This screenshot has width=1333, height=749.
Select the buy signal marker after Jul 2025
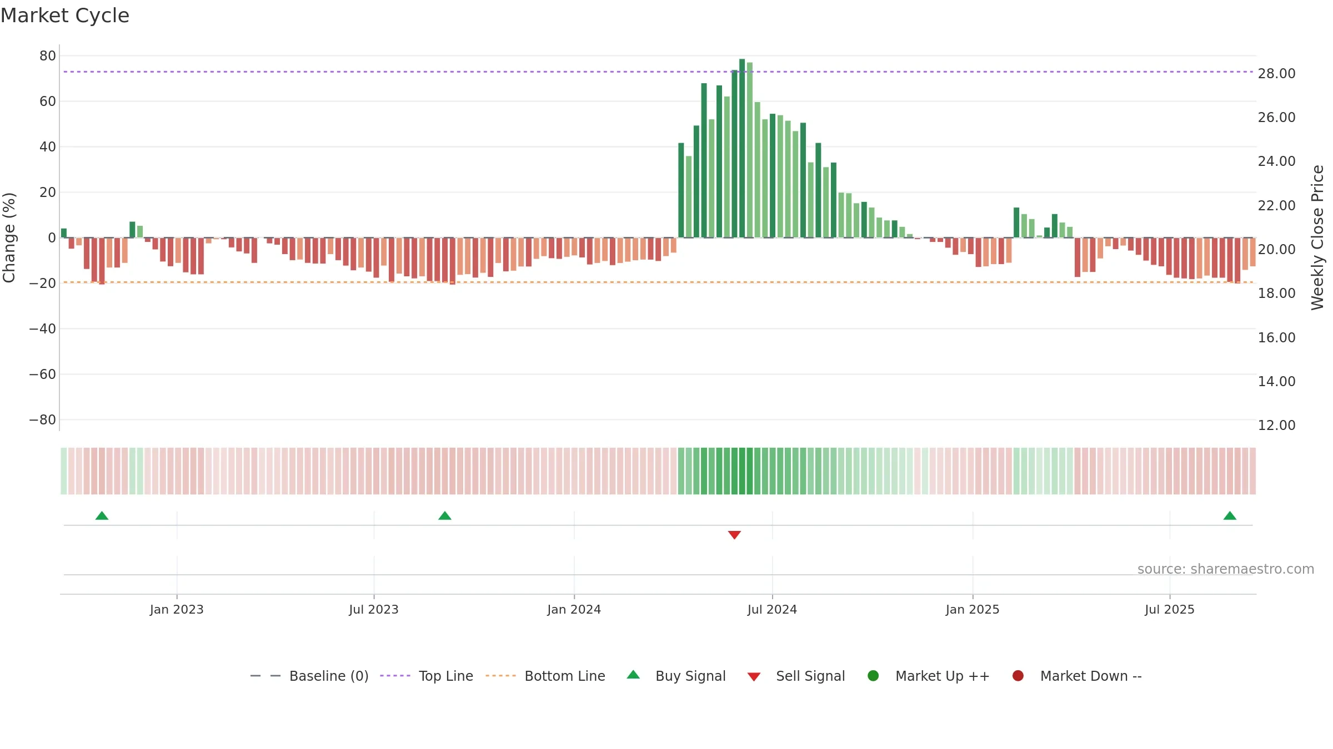point(1230,515)
